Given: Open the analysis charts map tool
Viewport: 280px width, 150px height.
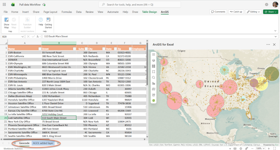Looking at the screenshot, I should coord(153,83).
